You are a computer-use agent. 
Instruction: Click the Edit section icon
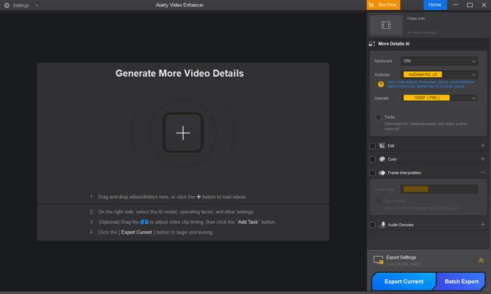tap(382, 146)
